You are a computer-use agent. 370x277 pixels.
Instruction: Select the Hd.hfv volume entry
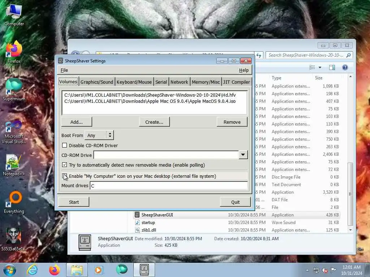point(150,95)
